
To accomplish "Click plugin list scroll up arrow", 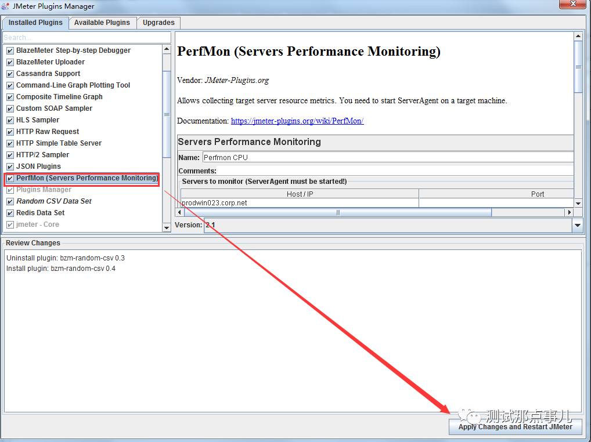I will click(167, 49).
